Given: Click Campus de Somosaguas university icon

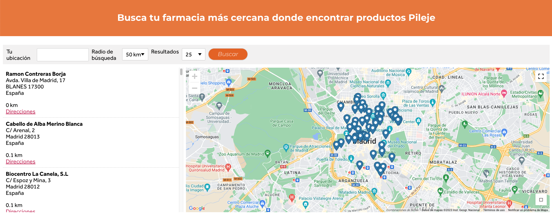Looking at the screenshot, I should point(219,105).
